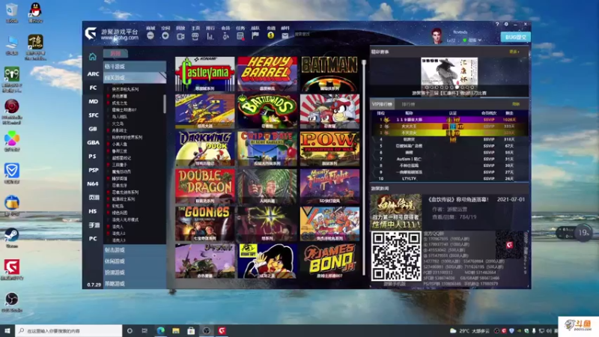Image resolution: width=599 pixels, height=337 pixels.
Task: Switch to the 排行榜 tab beside VIP排行榜
Action: 408,104
